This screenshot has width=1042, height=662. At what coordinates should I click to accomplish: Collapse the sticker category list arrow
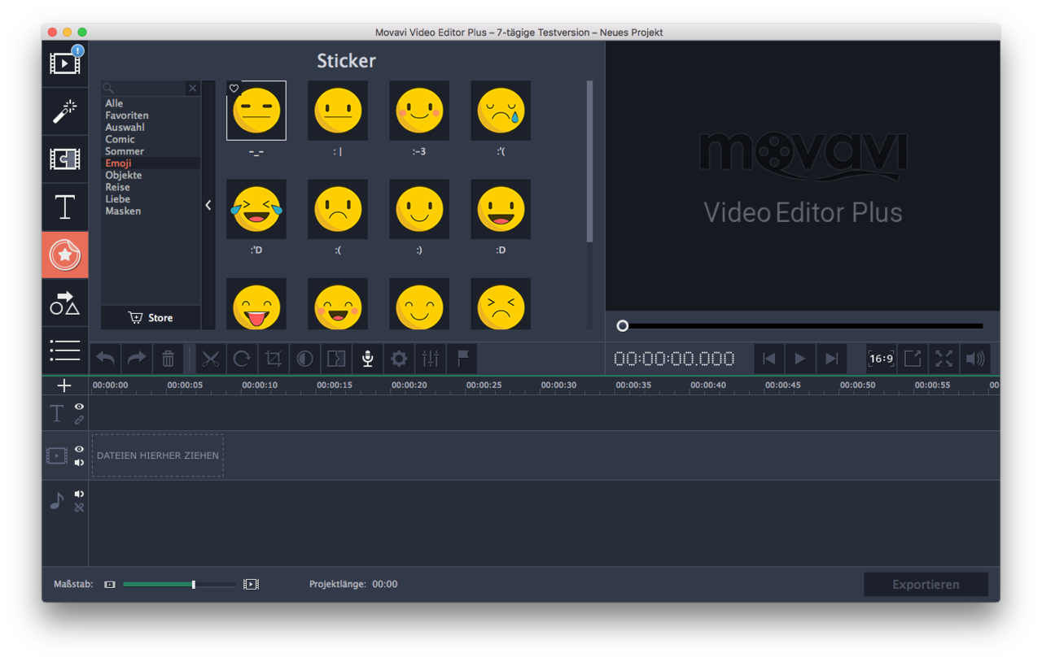[208, 205]
